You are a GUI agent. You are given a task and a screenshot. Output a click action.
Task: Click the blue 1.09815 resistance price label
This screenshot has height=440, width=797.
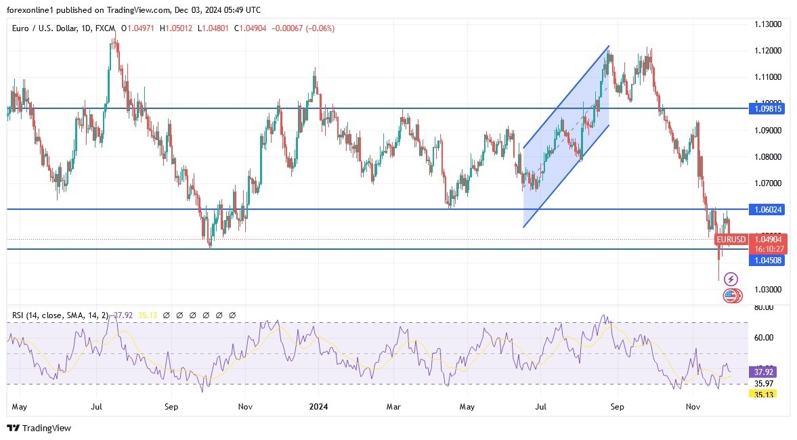tap(768, 108)
